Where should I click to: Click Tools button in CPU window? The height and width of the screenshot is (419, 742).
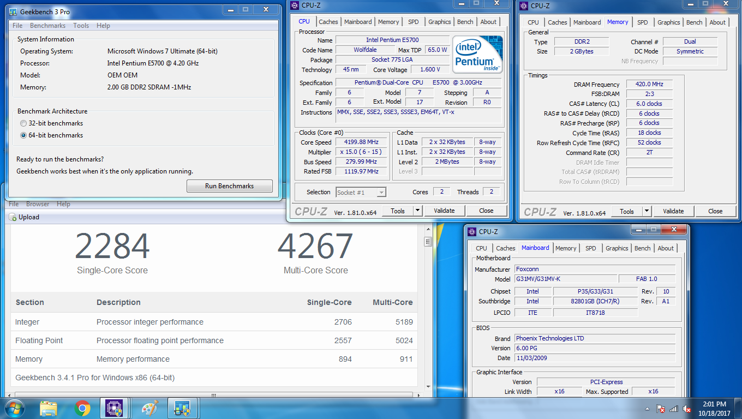[398, 211]
